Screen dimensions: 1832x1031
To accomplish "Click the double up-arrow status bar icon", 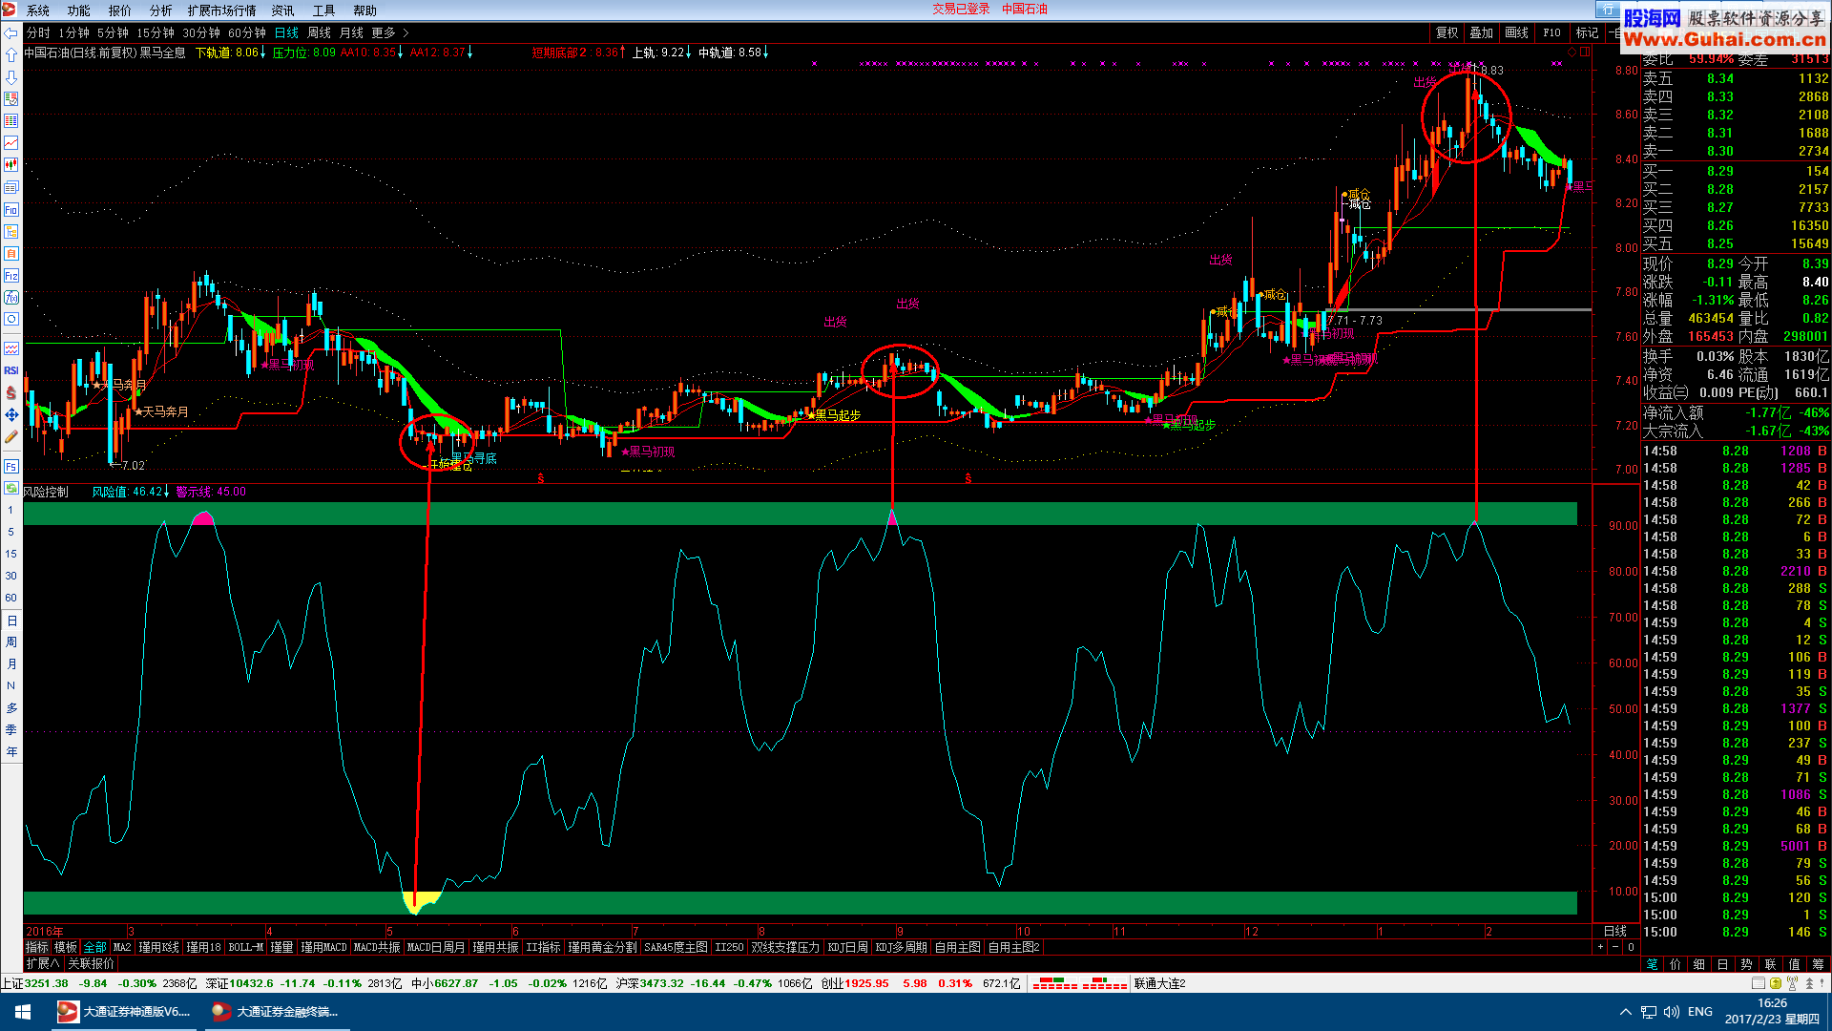I will click(x=1809, y=983).
